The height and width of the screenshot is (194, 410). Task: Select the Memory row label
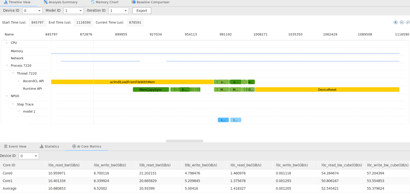(x=17, y=51)
